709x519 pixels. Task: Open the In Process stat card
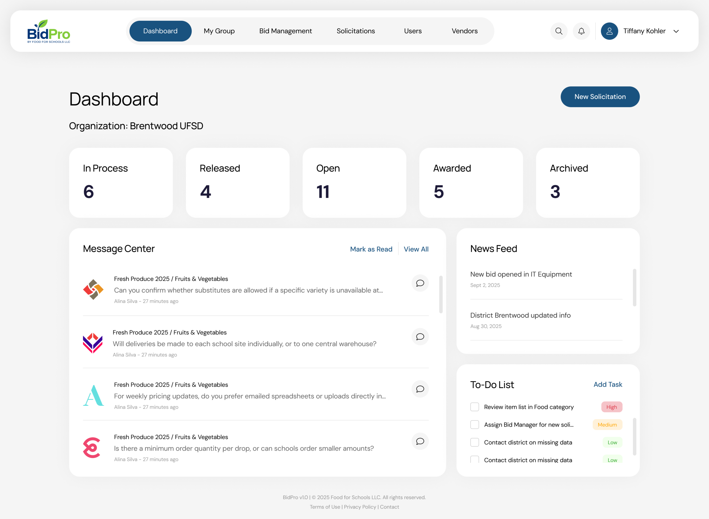coord(121,183)
